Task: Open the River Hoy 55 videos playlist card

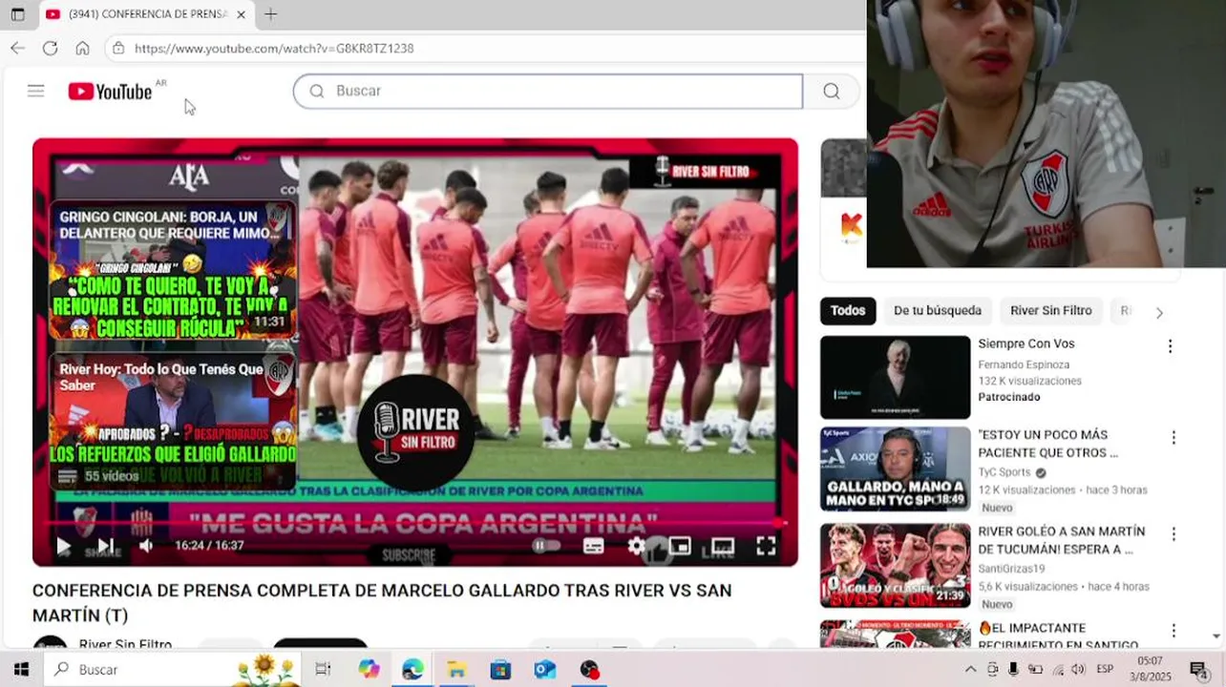Action: pyautogui.click(x=172, y=420)
